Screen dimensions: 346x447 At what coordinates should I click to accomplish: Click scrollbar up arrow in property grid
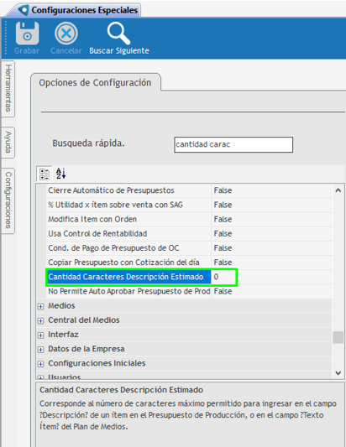point(338,190)
